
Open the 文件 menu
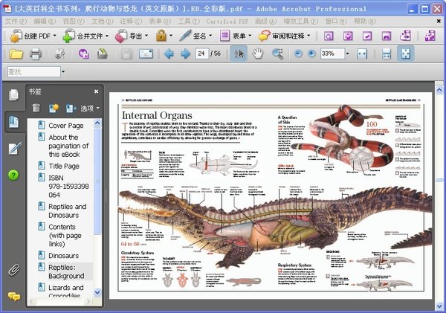[16, 21]
